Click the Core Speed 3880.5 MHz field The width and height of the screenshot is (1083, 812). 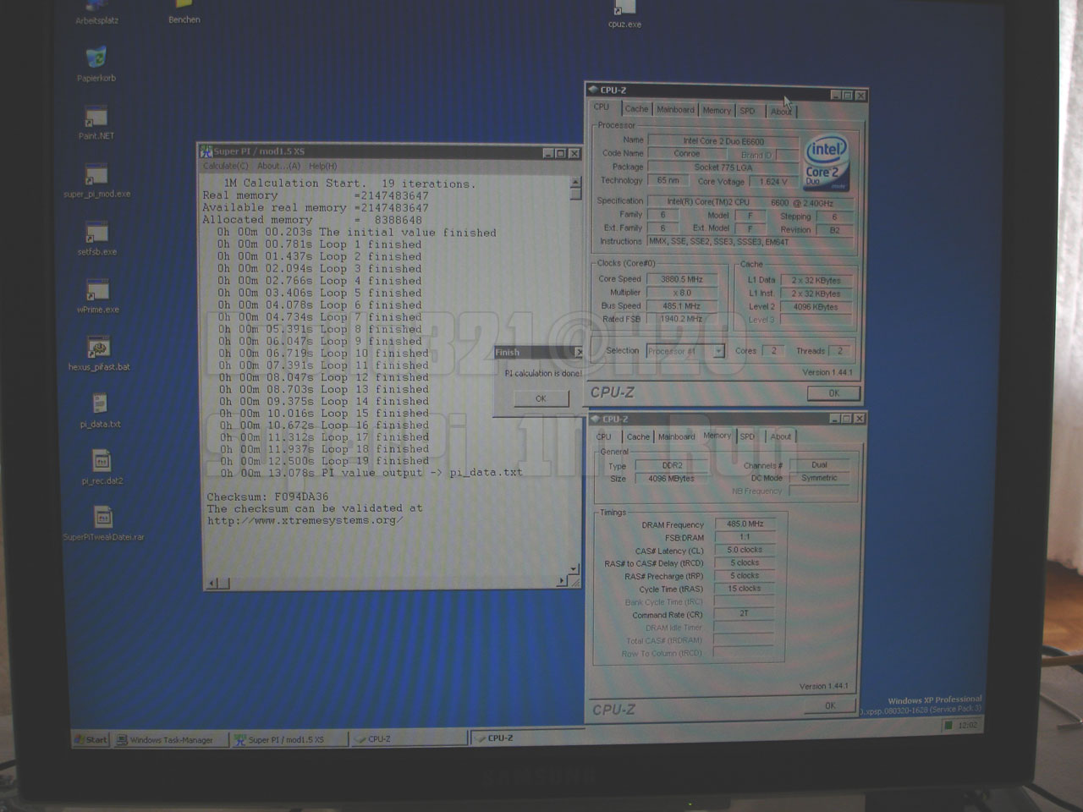pyautogui.click(x=682, y=279)
